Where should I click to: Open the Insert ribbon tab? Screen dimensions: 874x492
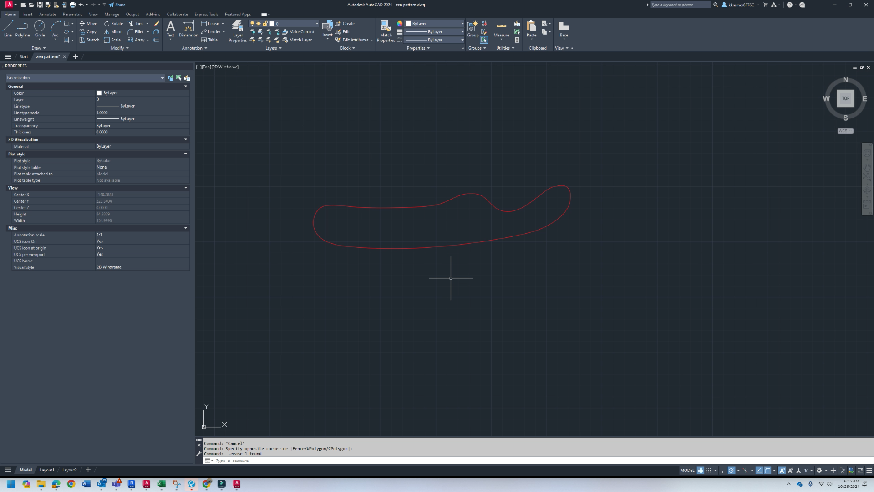[27, 14]
